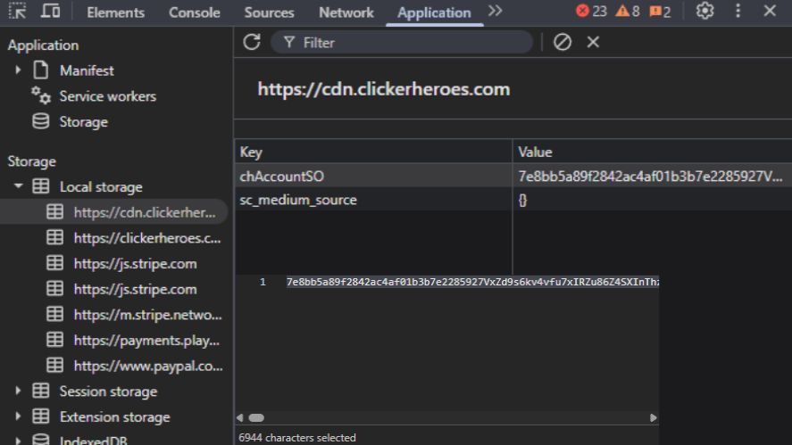792x445 pixels.
Task: Click the preview value text line
Action: tap(472, 282)
